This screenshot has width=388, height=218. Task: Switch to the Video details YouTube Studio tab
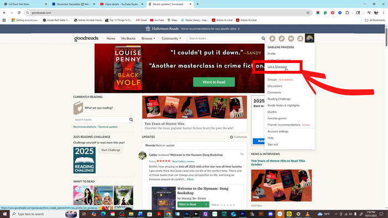(121, 4)
